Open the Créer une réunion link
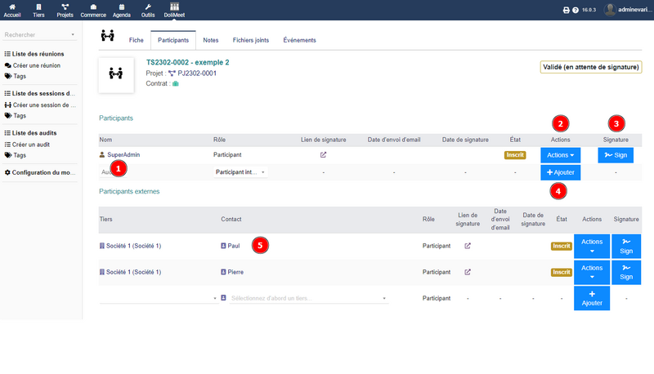The width and height of the screenshot is (654, 374). 37,65
